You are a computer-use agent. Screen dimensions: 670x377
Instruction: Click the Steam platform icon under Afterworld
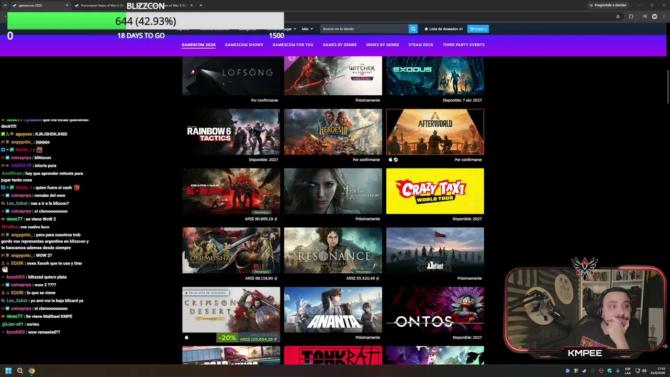(396, 160)
